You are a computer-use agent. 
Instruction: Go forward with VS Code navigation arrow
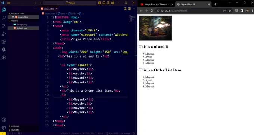[40, 3]
